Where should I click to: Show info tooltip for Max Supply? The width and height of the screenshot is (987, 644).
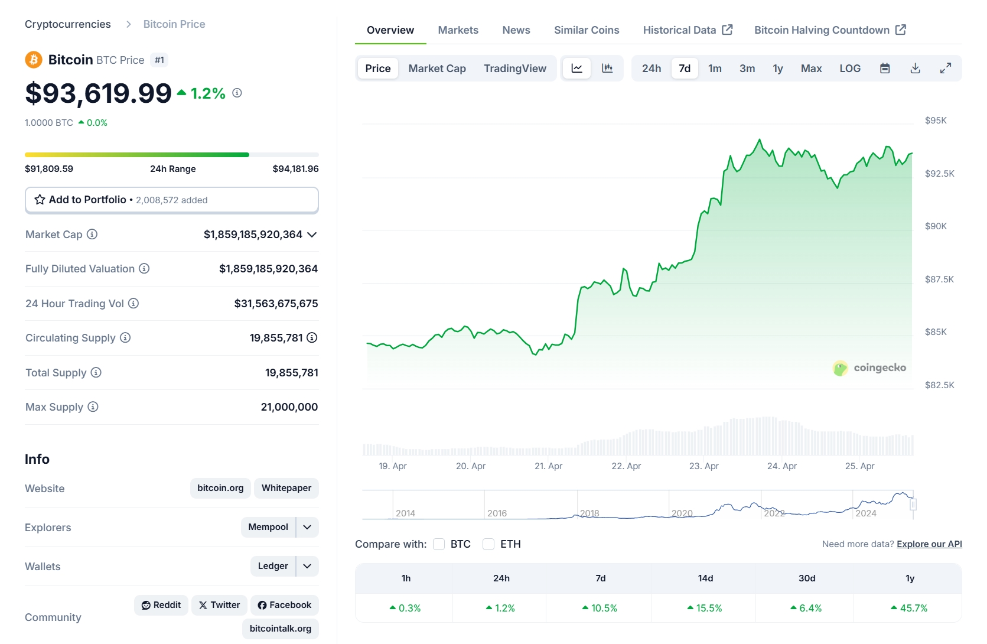(x=93, y=406)
